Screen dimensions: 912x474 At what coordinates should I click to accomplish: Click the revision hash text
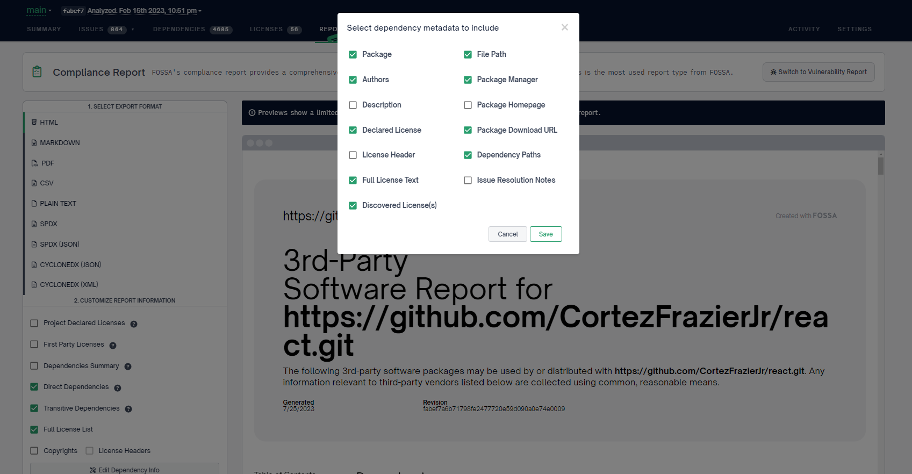494,409
